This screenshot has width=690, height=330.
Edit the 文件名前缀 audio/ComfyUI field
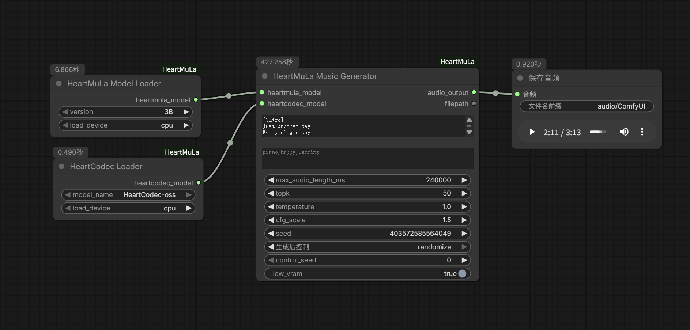(x=587, y=106)
